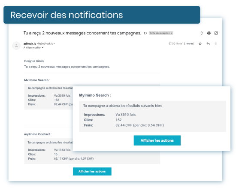Click the Recevoir des notifications banner
Image resolution: width=236 pixels, height=189 pixels.
pyautogui.click(x=102, y=15)
